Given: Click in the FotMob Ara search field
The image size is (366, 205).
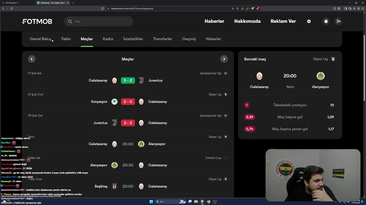Looking at the screenshot, I should pos(99,21).
